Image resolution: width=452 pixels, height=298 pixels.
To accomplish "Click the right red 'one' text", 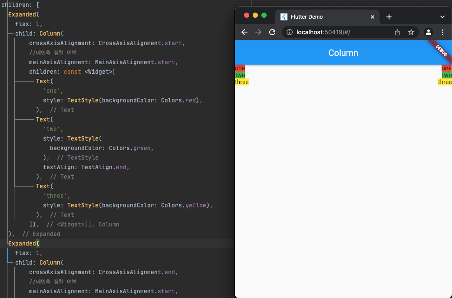I will (446, 68).
